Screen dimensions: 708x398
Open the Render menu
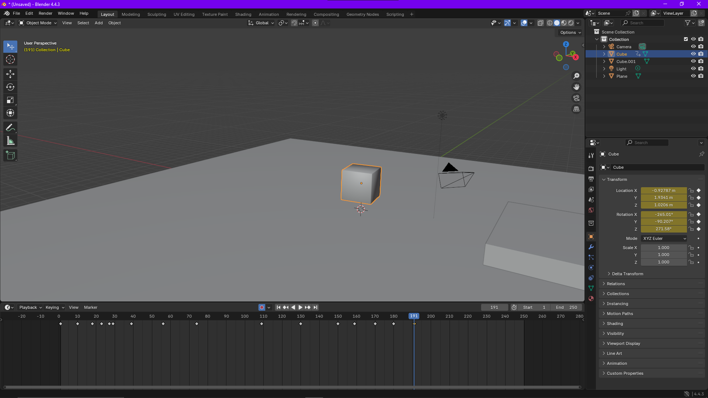(45, 13)
